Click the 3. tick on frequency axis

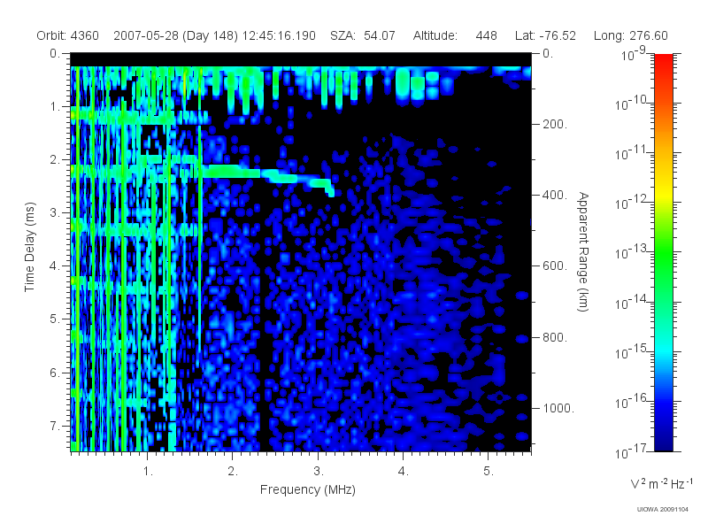pos(319,472)
